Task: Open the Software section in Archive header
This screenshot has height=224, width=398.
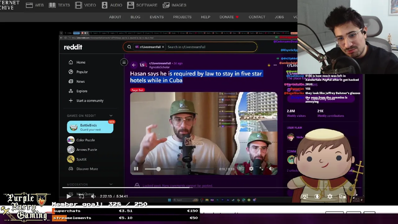Action: (x=142, y=5)
